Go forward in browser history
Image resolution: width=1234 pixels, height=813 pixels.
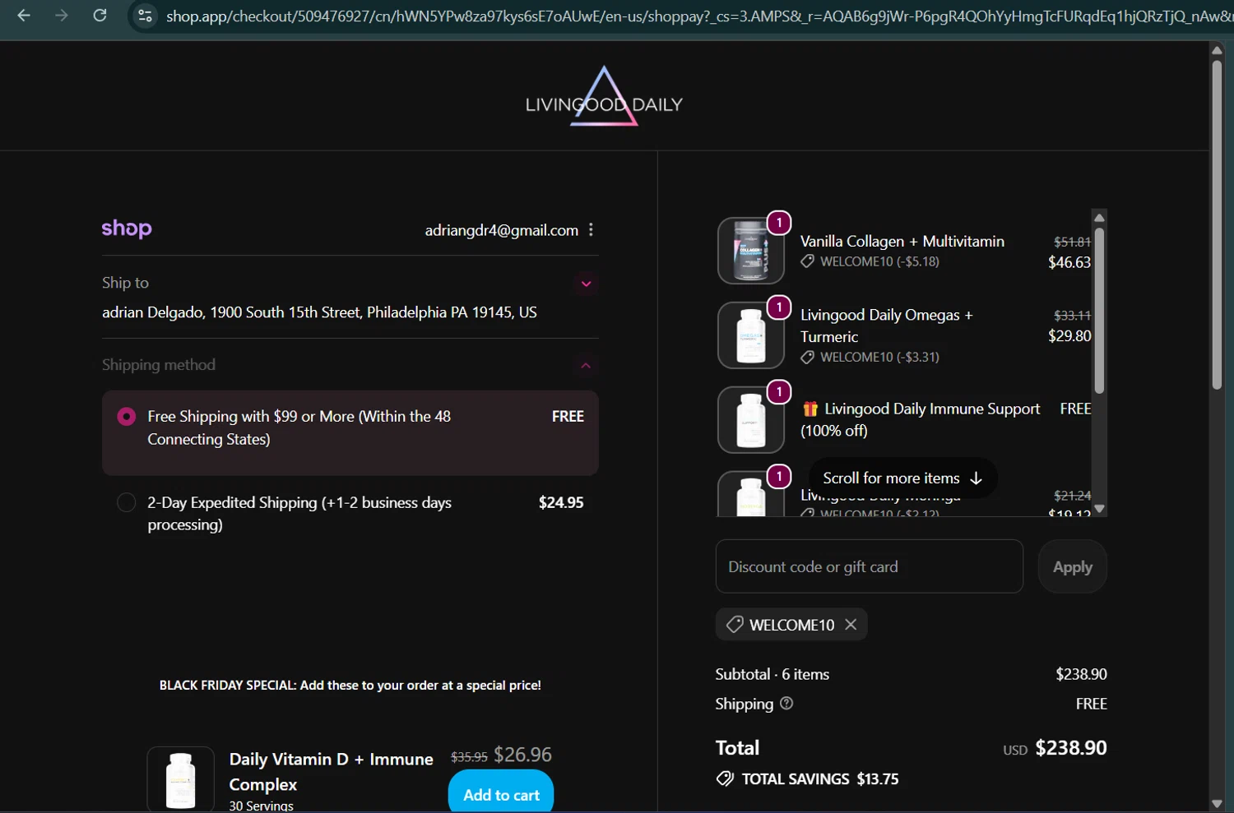point(62,16)
